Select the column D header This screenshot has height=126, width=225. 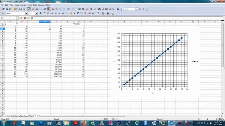pos(45,22)
